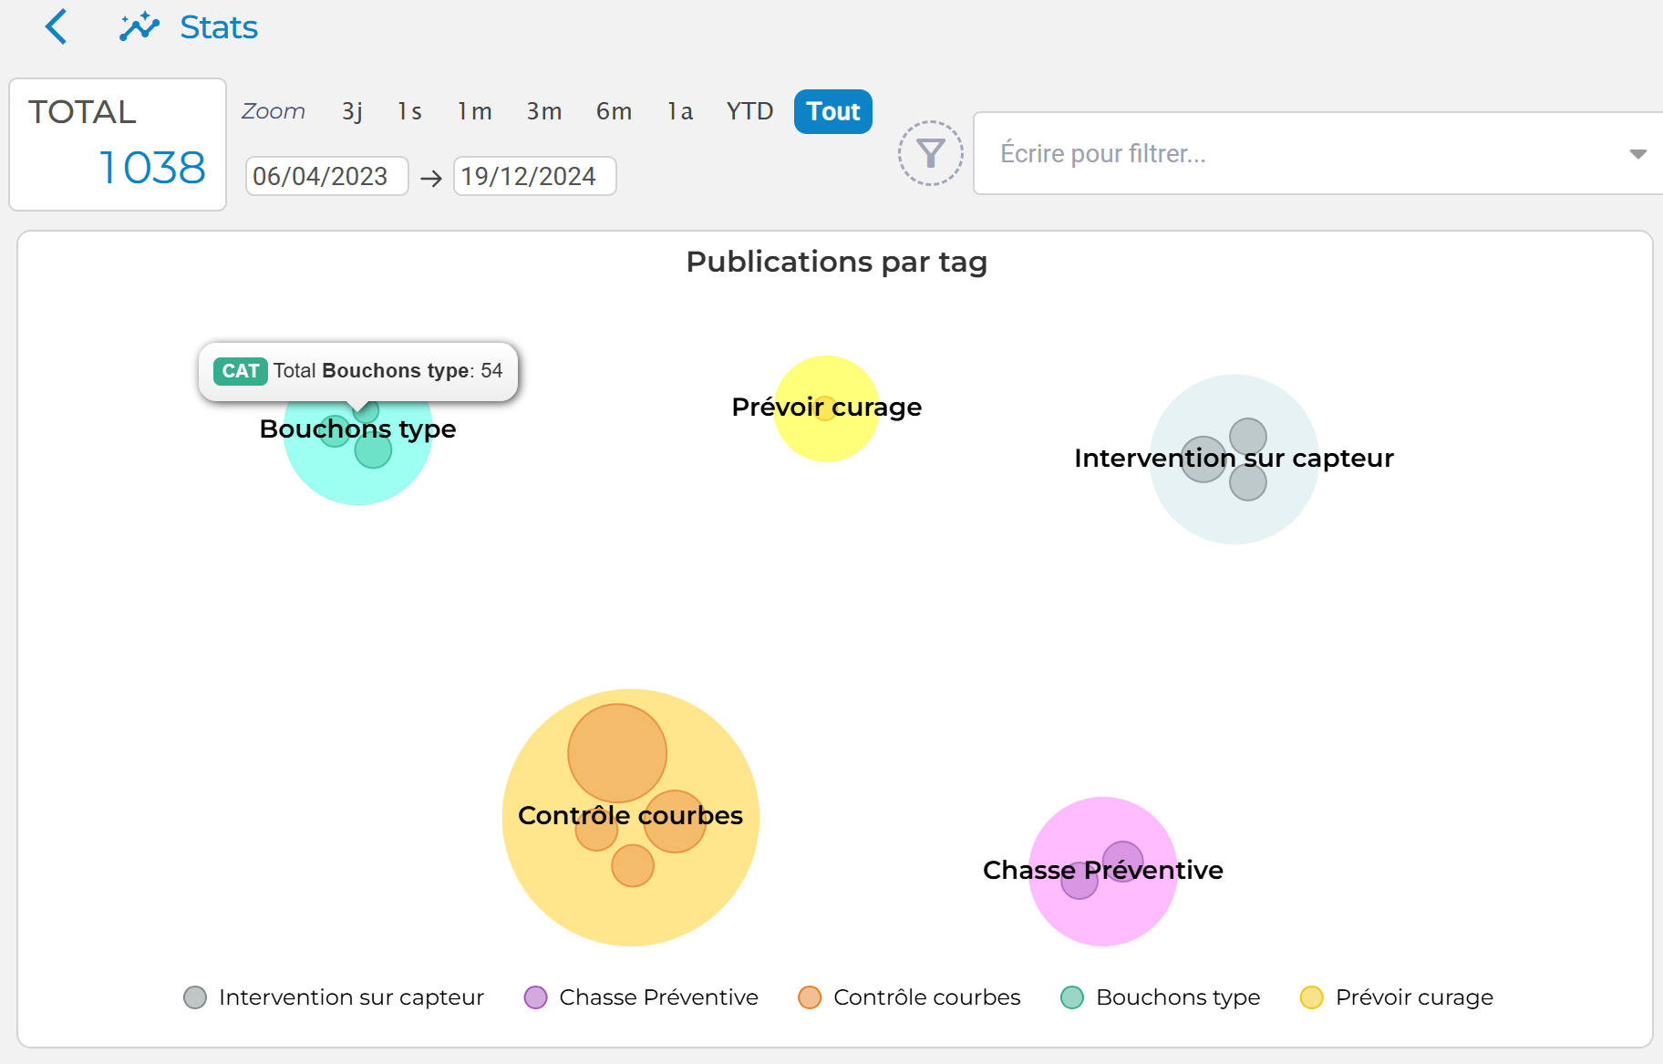Click the Stats chart icon

[139, 27]
